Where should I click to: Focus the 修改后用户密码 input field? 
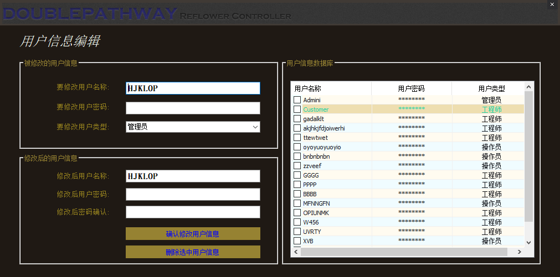click(193, 194)
